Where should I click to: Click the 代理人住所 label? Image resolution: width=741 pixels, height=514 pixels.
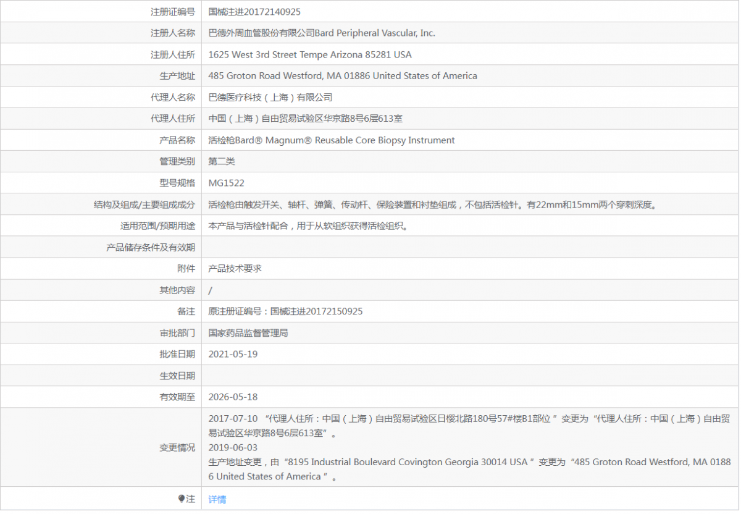173,119
